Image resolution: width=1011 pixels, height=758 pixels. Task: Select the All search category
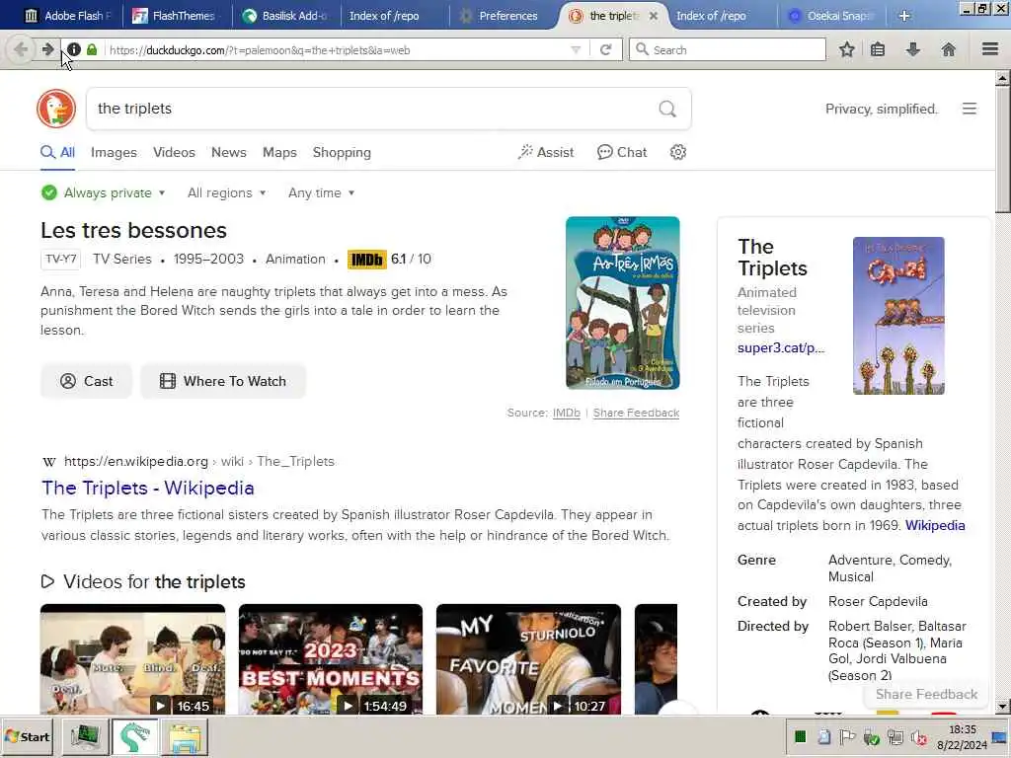[x=57, y=152]
